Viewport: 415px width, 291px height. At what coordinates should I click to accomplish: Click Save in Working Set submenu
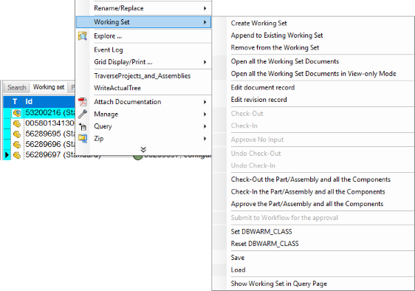point(238,257)
